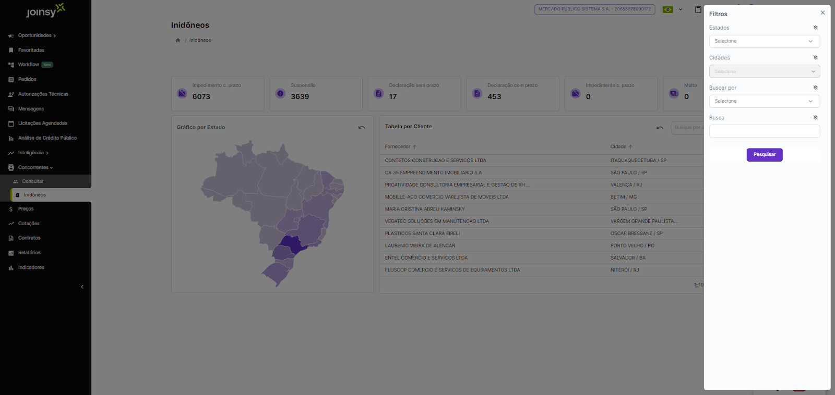835x395 pixels.
Task: Clear the Busca field using its icon
Action: coord(815,118)
